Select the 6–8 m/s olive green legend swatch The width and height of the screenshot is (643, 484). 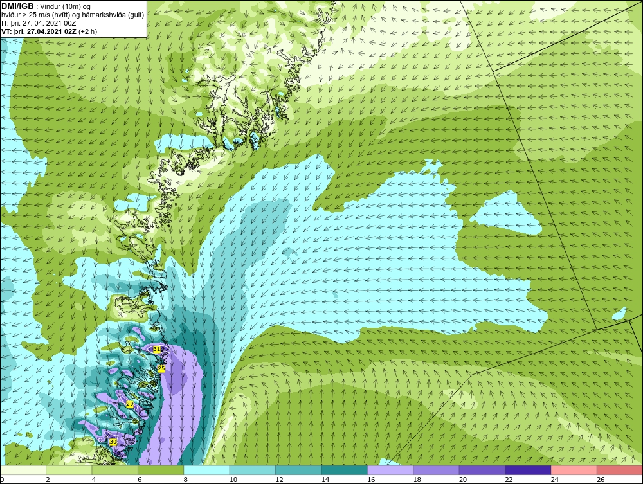click(161, 470)
